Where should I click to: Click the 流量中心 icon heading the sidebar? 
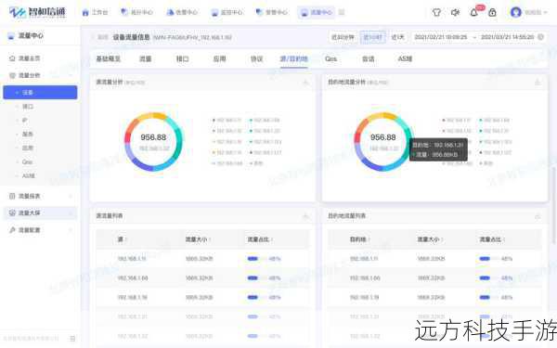pyautogui.click(x=11, y=35)
